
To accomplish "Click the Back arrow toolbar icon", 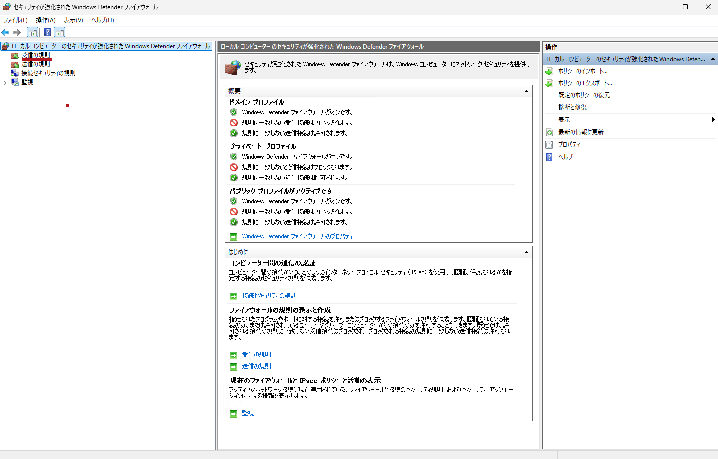I will [5, 32].
